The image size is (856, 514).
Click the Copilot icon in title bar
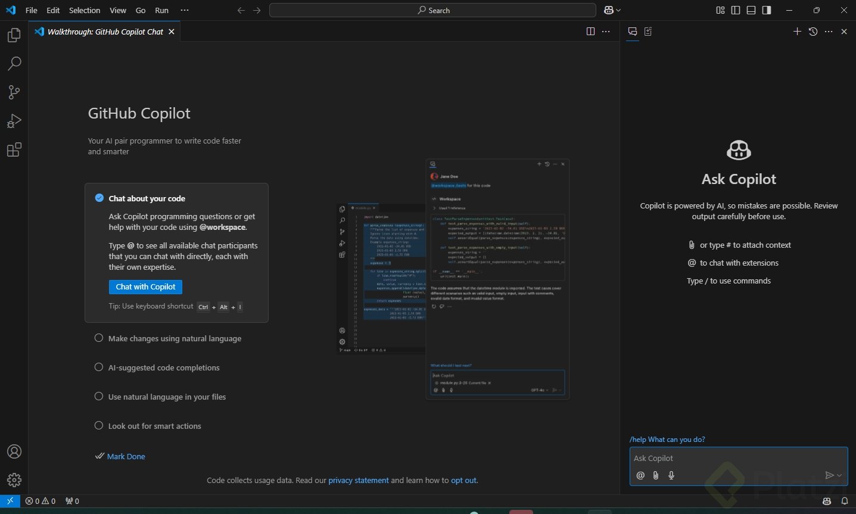coord(609,10)
